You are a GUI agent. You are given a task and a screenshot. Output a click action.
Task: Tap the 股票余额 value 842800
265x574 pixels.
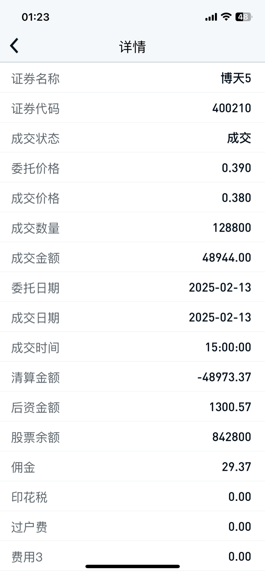232,437
